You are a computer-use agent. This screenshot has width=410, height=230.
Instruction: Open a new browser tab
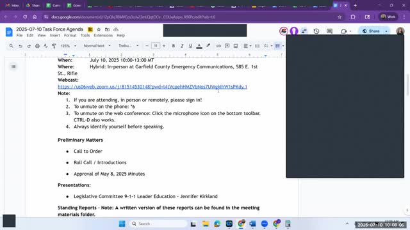355,5
